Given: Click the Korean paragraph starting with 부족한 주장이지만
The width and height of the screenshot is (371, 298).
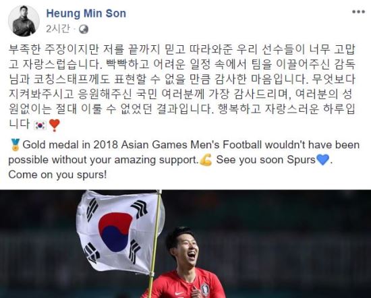Looking at the screenshot, I should coord(181,87).
